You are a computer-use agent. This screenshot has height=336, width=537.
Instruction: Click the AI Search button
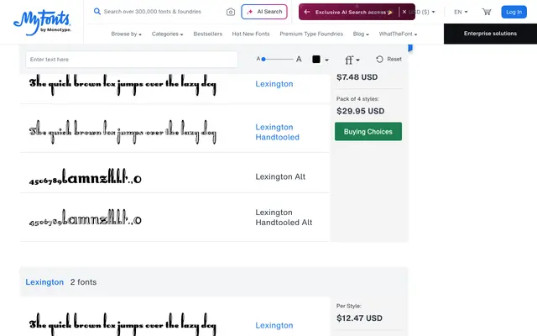coord(264,12)
